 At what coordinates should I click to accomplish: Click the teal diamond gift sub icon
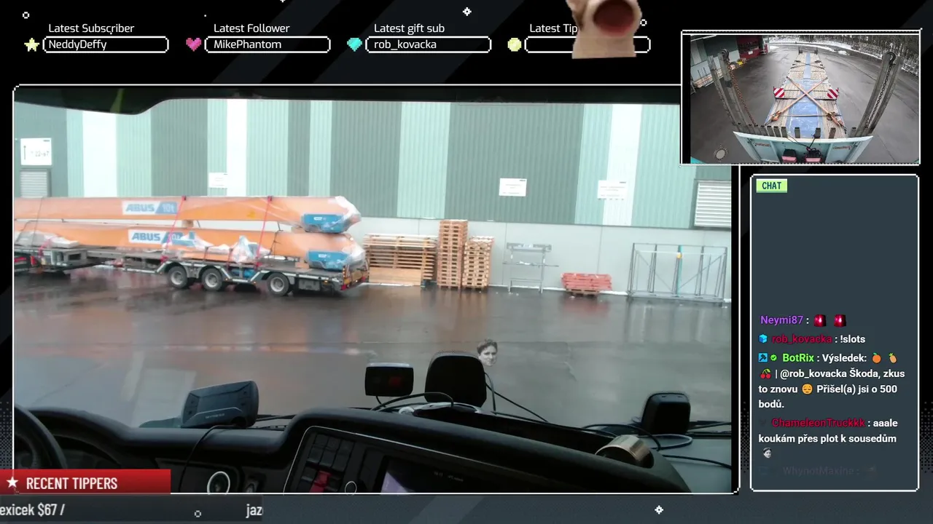[354, 44]
